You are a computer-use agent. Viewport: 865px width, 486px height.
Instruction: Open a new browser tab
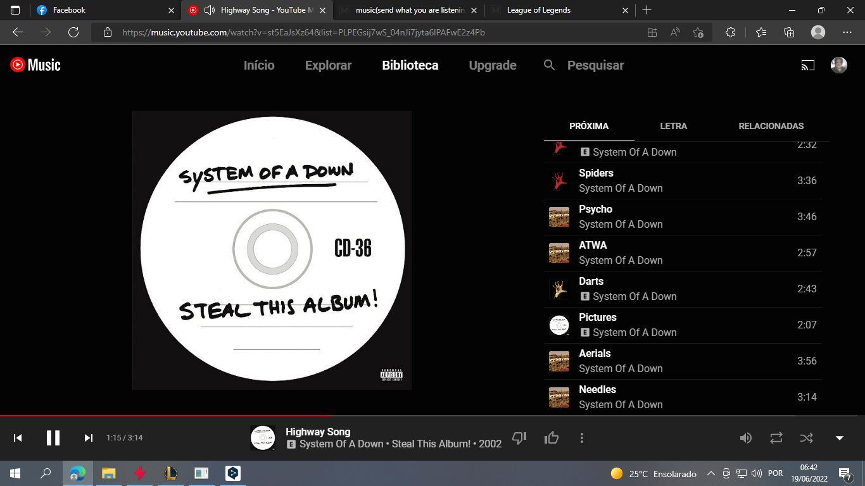point(647,10)
